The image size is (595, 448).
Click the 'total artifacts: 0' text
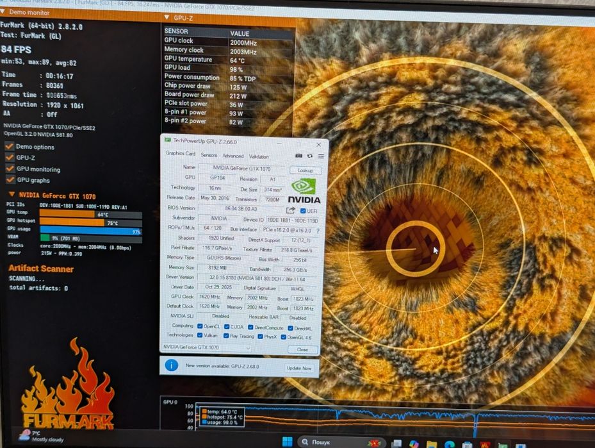pyautogui.click(x=38, y=288)
